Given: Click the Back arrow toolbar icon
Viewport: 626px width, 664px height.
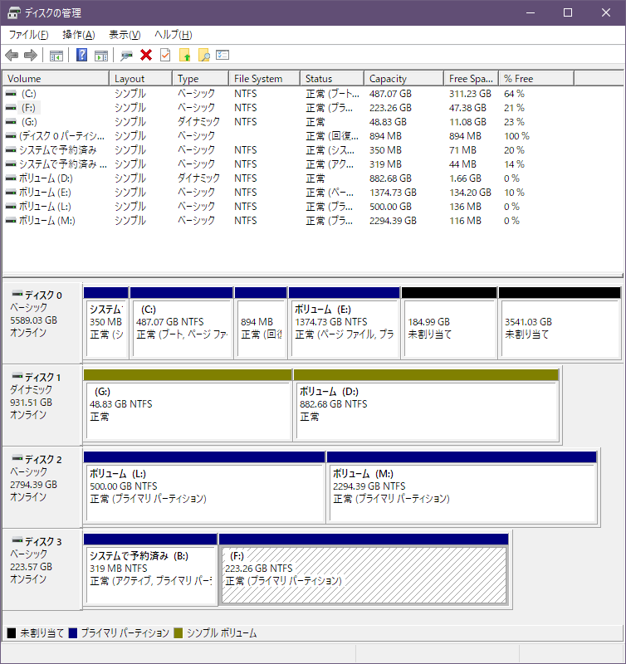Looking at the screenshot, I should [x=12, y=55].
